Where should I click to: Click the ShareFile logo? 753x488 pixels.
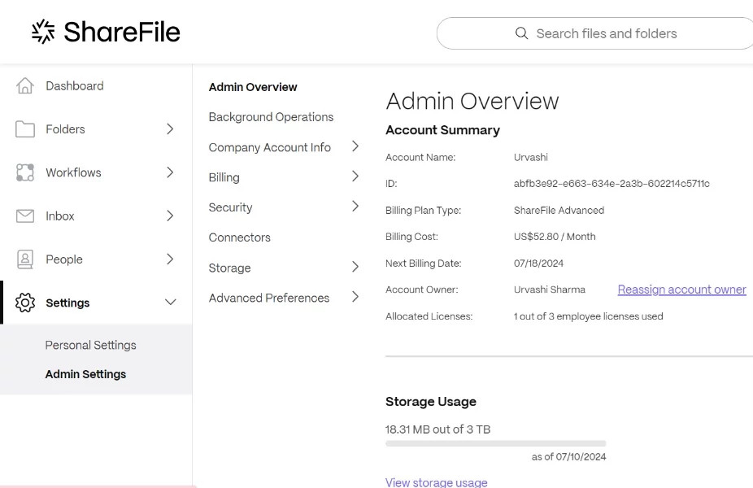[106, 32]
